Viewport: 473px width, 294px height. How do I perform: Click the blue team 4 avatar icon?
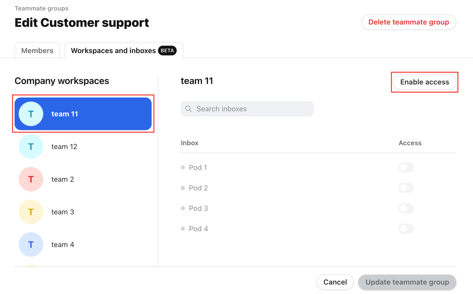31,244
